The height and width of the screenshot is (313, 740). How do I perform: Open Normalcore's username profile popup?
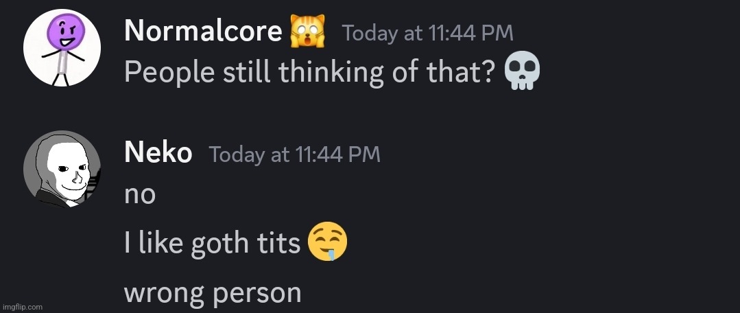pos(203,32)
